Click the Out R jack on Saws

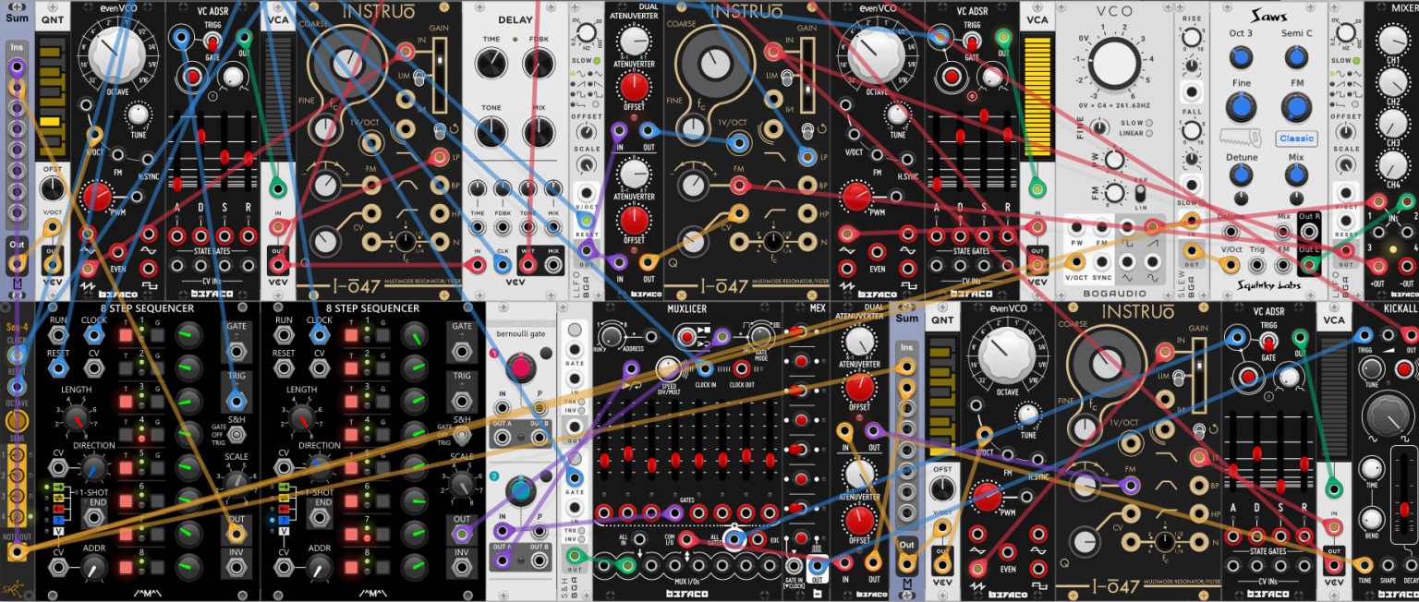1309,232
